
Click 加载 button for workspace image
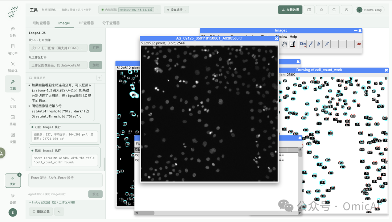click(96, 65)
